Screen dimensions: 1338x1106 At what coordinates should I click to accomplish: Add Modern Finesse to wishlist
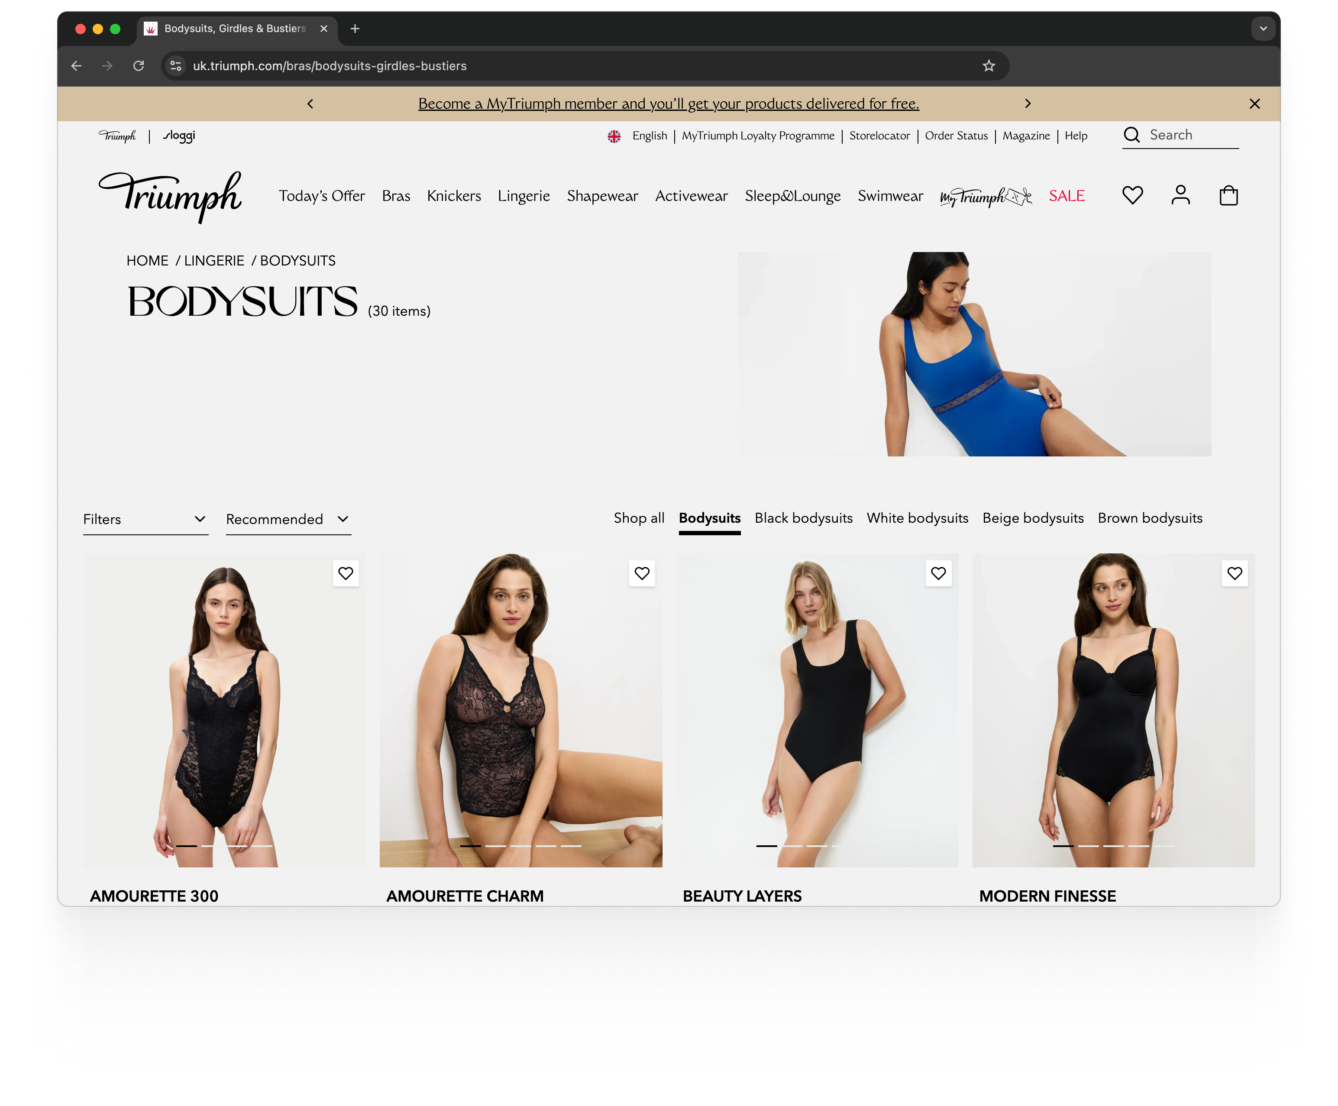click(1235, 573)
